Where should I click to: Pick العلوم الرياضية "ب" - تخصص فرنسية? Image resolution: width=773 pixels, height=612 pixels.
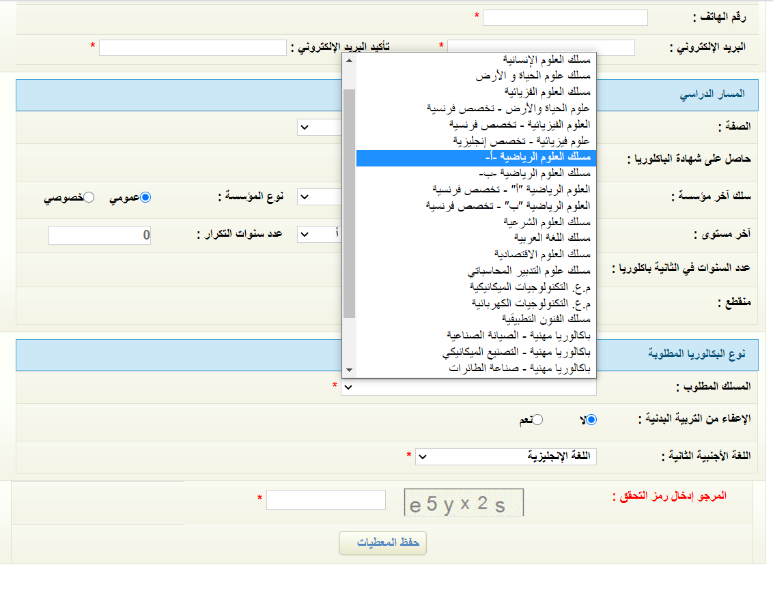[476, 207]
